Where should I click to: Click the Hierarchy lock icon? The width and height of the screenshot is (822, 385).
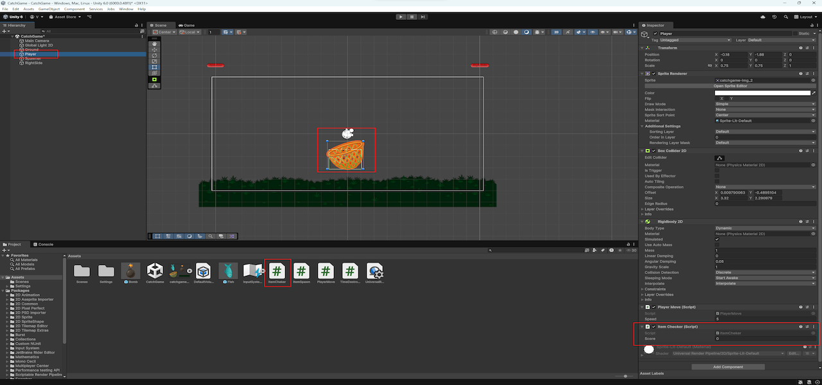click(x=136, y=25)
